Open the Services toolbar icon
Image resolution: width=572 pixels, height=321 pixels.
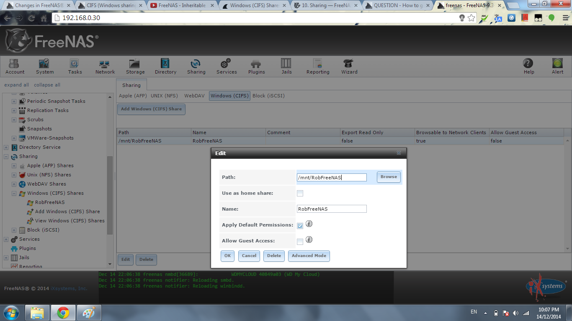[x=227, y=66]
